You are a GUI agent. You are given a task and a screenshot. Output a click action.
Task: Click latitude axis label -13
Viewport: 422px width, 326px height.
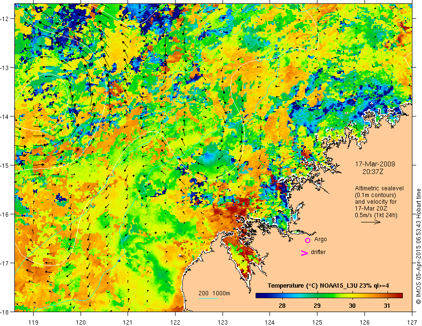click(5, 68)
